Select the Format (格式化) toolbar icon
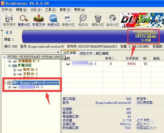The width and height of the screenshot is (164, 133). [83, 20]
